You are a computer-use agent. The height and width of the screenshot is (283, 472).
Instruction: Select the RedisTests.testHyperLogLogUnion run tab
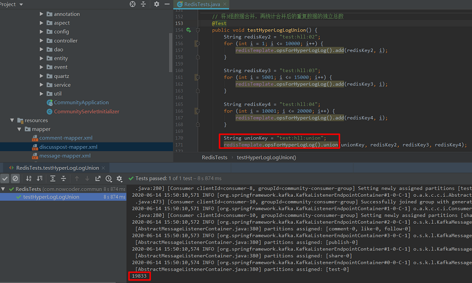57,168
